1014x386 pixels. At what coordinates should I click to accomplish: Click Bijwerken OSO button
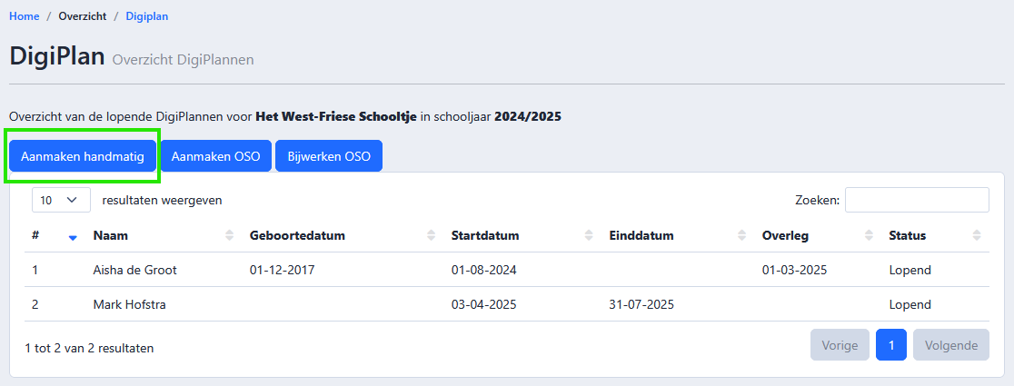(329, 156)
